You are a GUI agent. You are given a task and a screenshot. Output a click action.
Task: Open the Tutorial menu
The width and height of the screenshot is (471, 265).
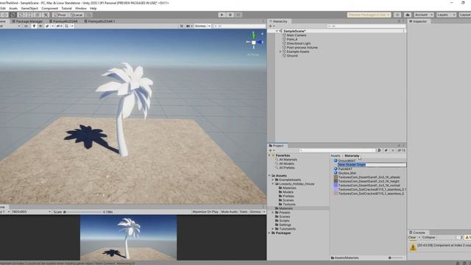click(66, 8)
